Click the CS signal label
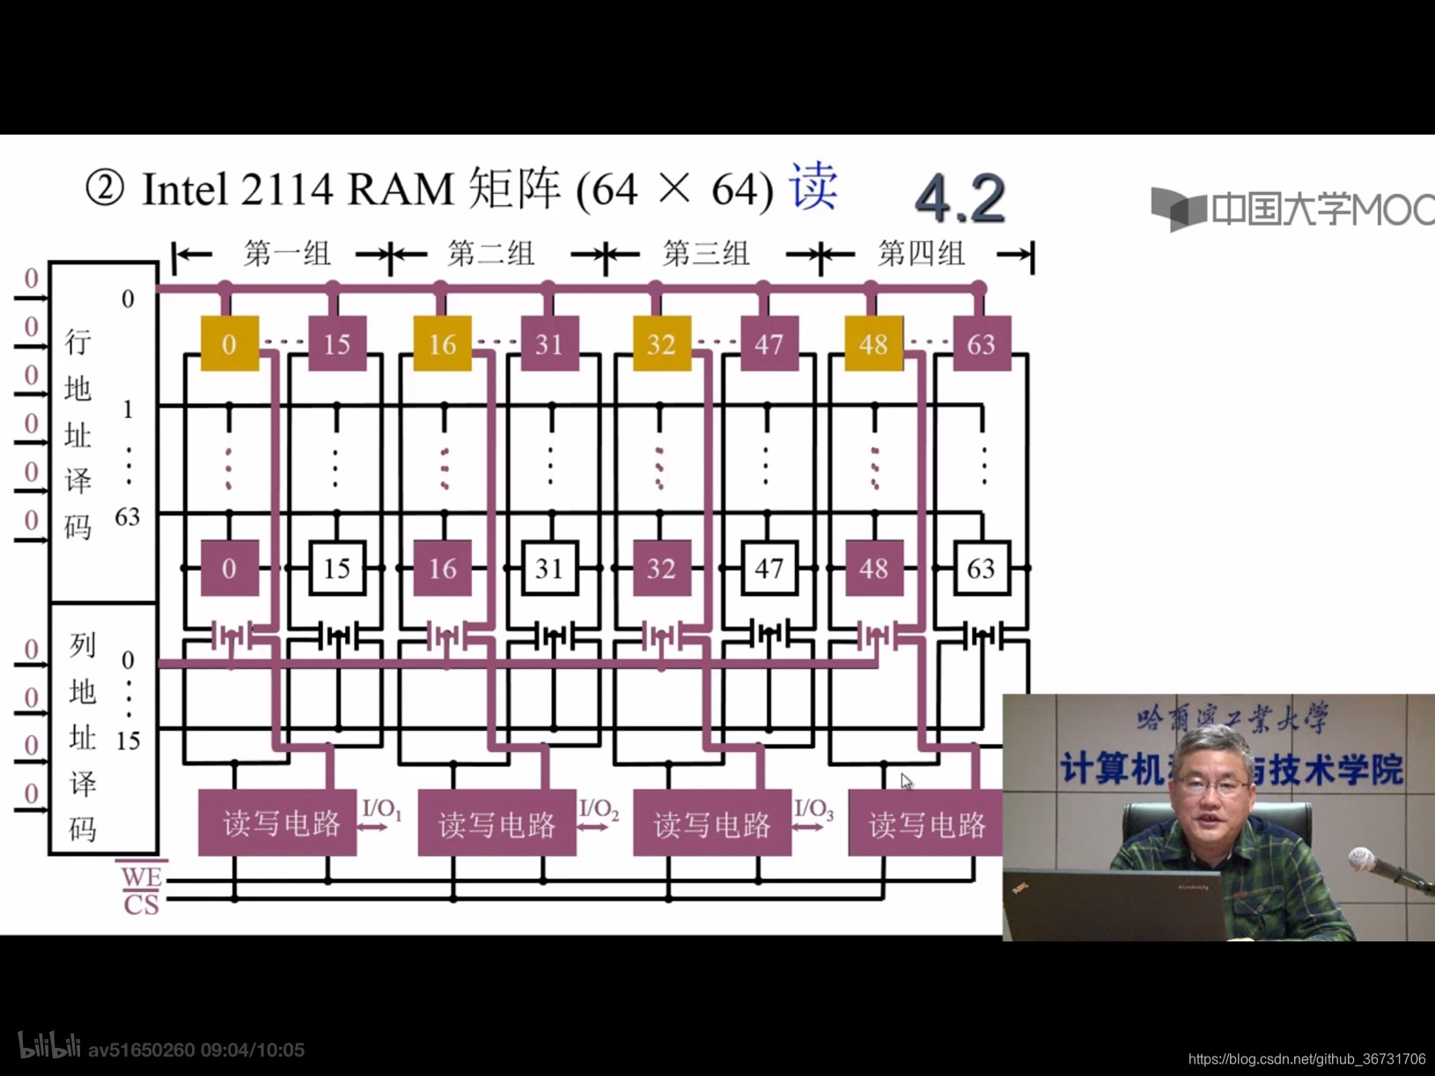This screenshot has width=1435, height=1076. click(142, 904)
